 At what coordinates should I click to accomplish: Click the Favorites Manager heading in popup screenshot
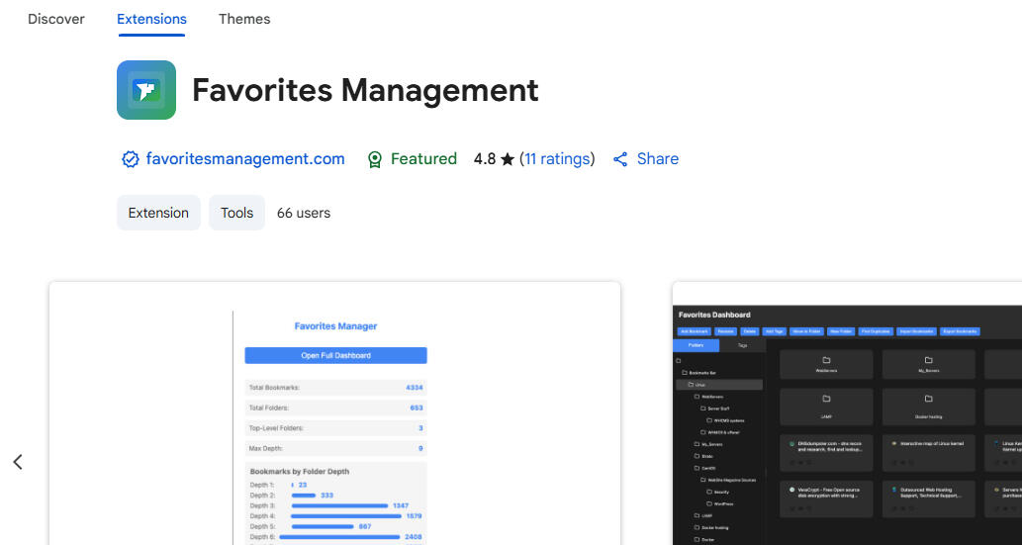coord(335,326)
